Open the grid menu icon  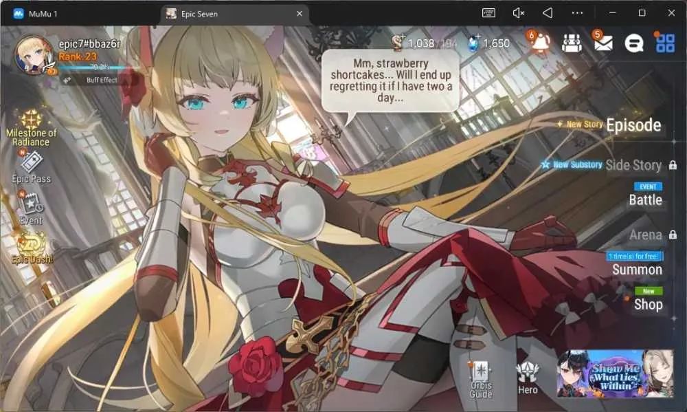point(665,43)
